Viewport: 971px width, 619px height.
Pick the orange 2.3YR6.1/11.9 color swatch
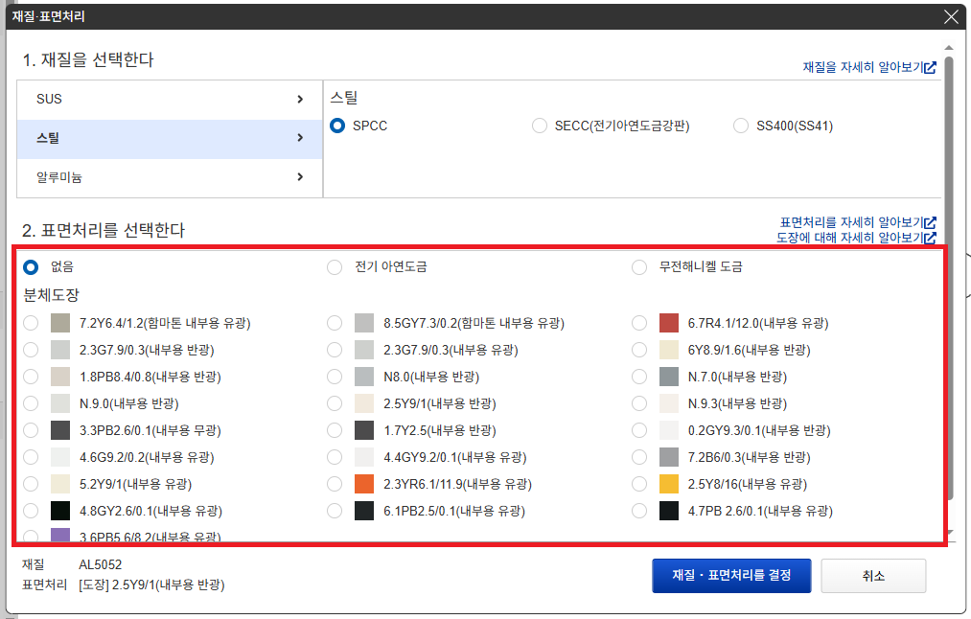click(364, 484)
